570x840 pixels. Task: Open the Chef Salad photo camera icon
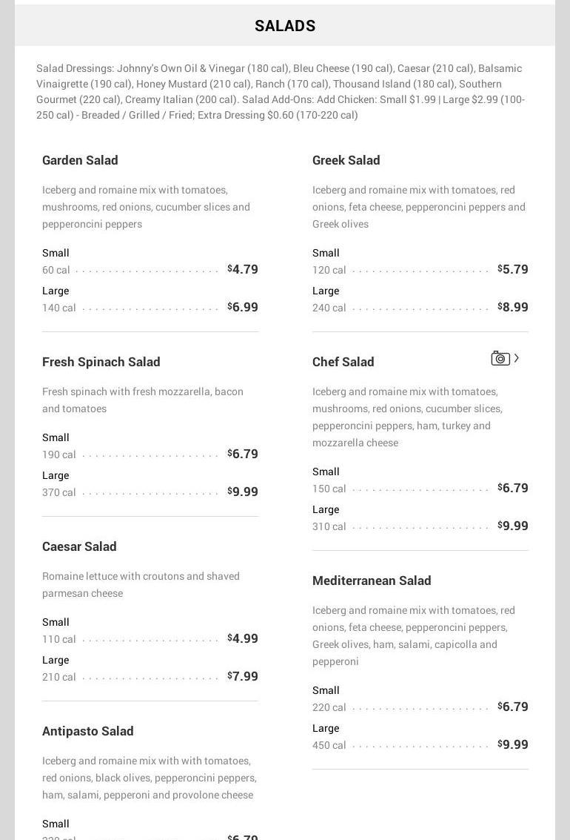click(x=500, y=359)
